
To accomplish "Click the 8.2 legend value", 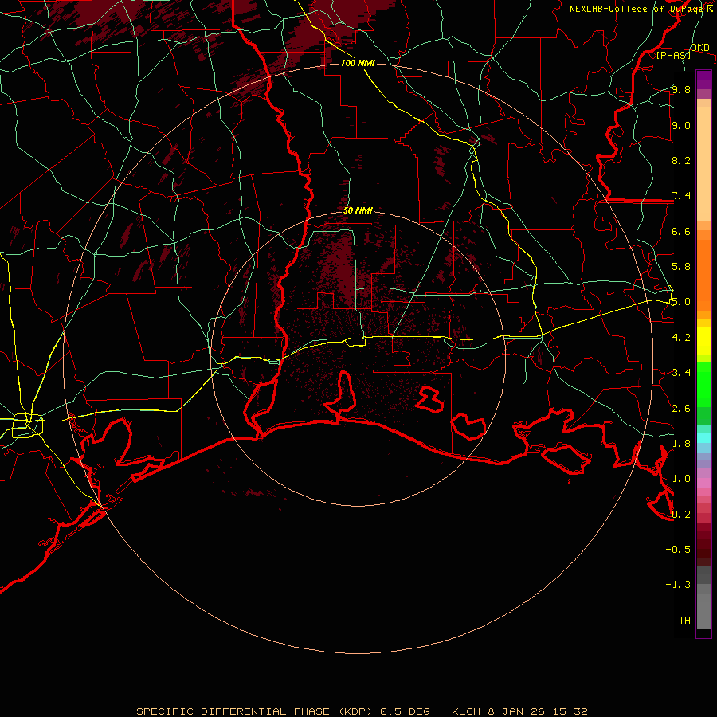I will click(681, 160).
